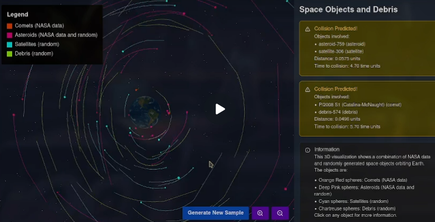Click the Information panel info icon

[x=307, y=150]
